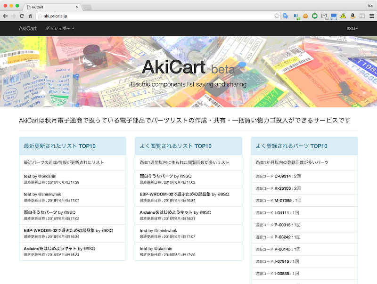Open the Google Translate extension icon
The width and height of the screenshot is (377, 284).
click(286, 16)
